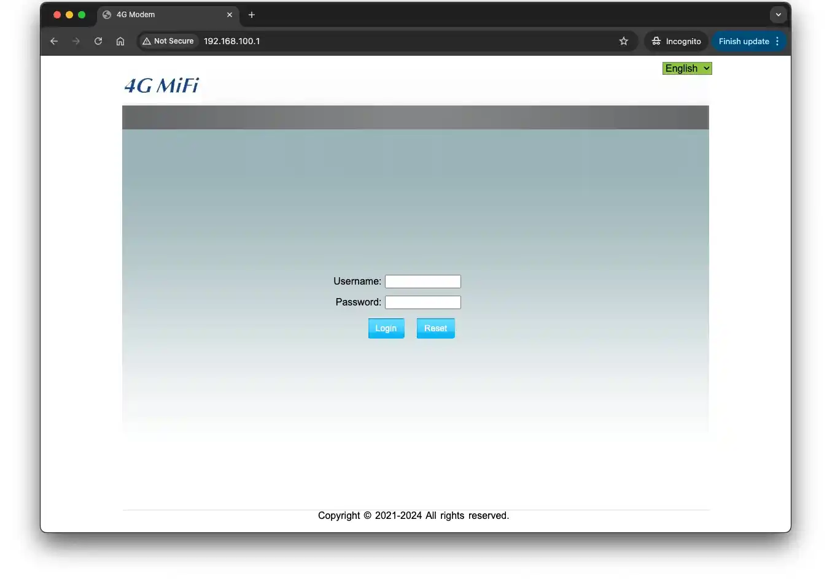The image size is (835, 579).
Task: Click the browser back arrow icon
Action: tap(54, 41)
